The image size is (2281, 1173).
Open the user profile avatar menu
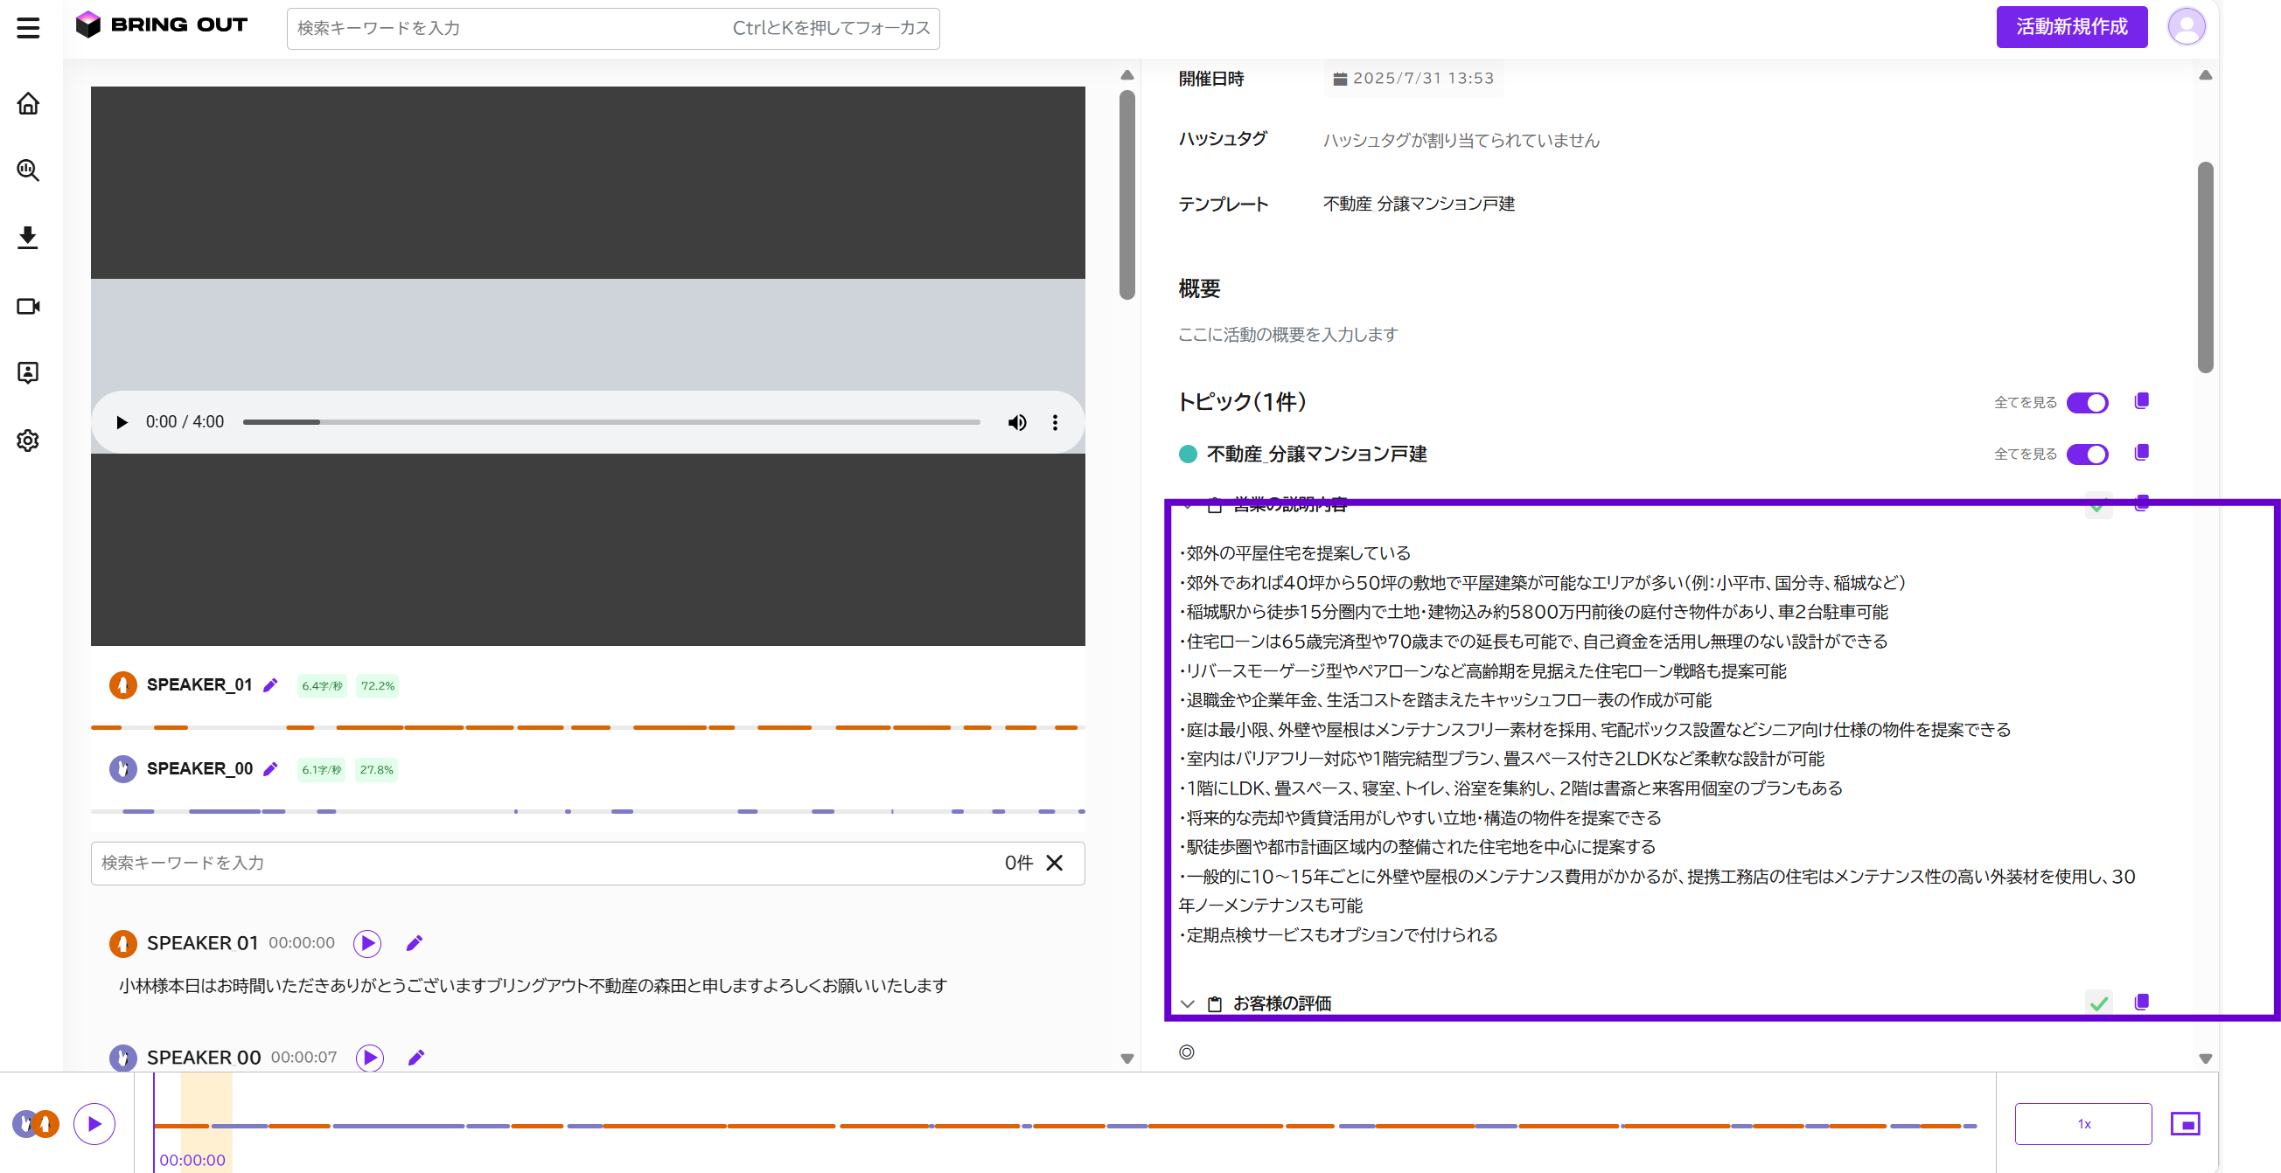[2187, 26]
